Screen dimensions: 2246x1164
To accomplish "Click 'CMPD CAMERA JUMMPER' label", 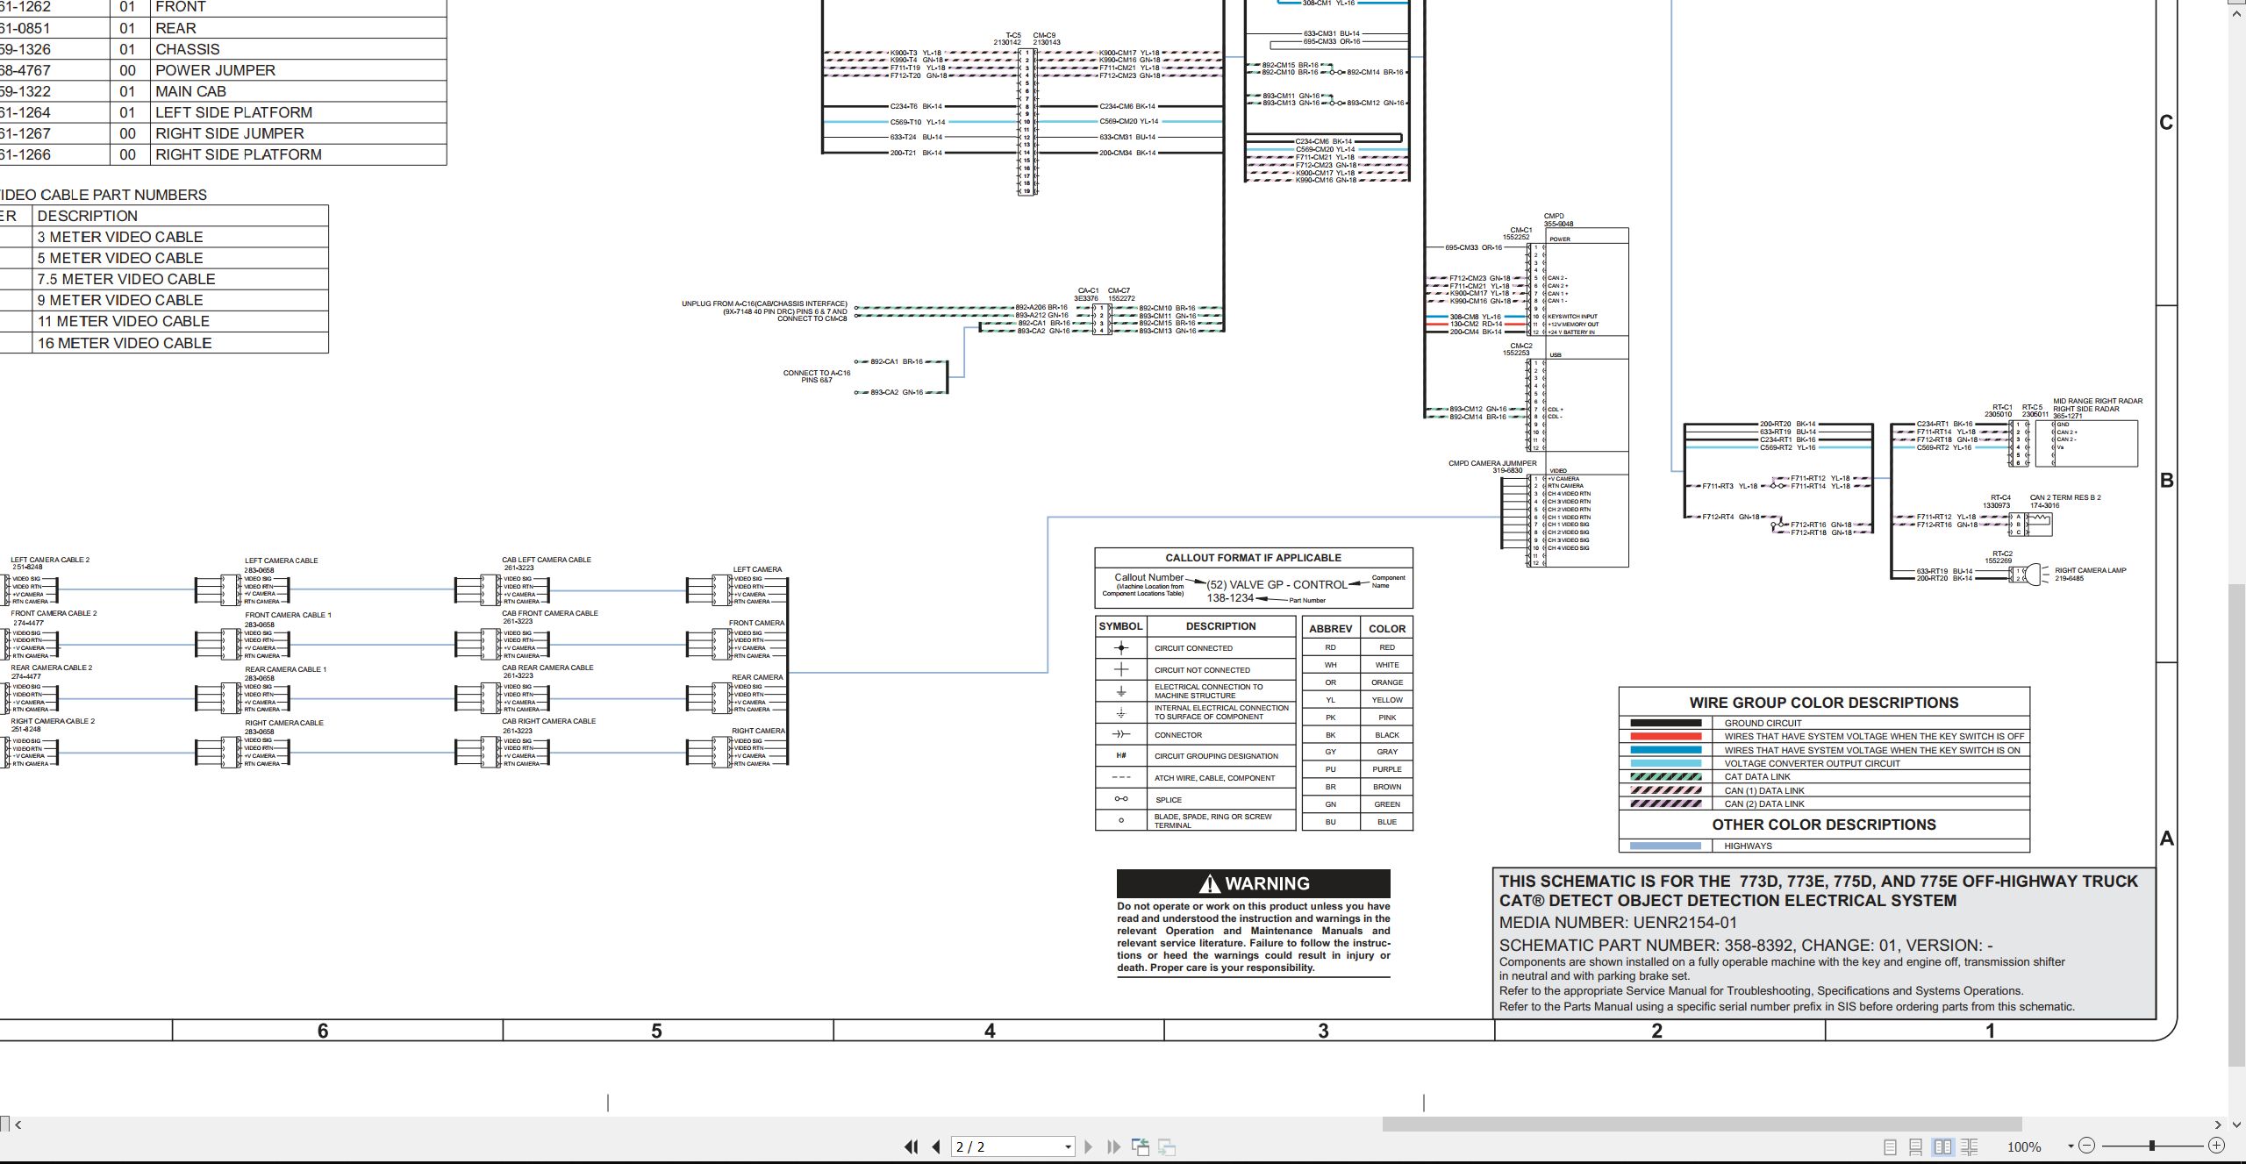I will tap(1492, 463).
